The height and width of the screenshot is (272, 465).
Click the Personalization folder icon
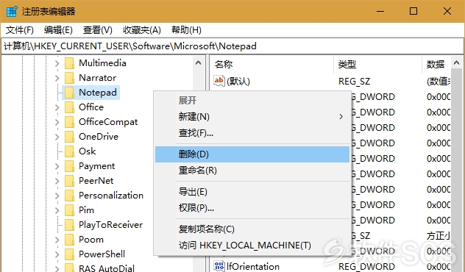69,196
